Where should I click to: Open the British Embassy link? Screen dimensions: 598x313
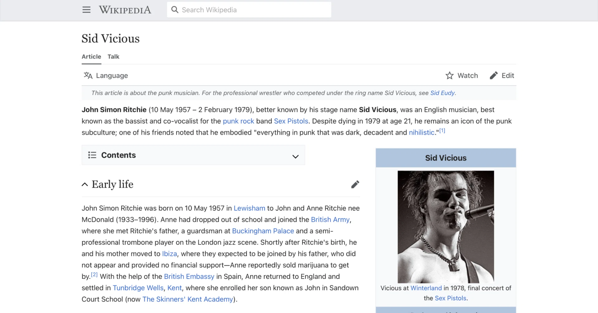pos(189,277)
